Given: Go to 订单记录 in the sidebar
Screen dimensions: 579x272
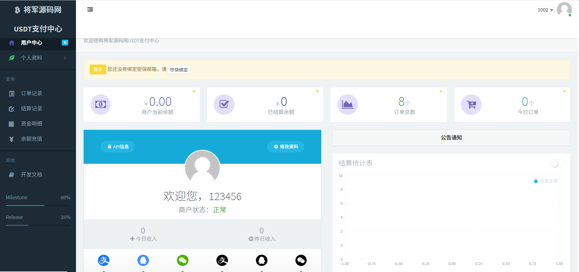Looking at the screenshot, I should tap(38, 93).
